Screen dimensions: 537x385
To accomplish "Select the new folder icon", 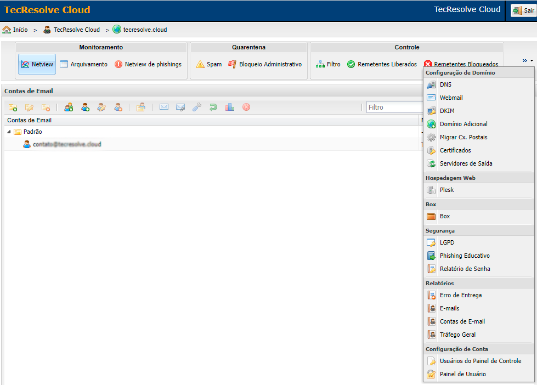I will point(12,107).
